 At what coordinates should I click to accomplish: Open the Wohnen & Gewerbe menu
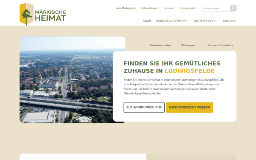pos(172,21)
